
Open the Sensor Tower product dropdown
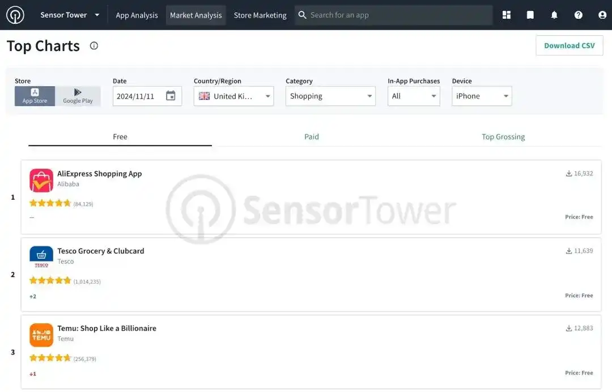click(x=70, y=15)
